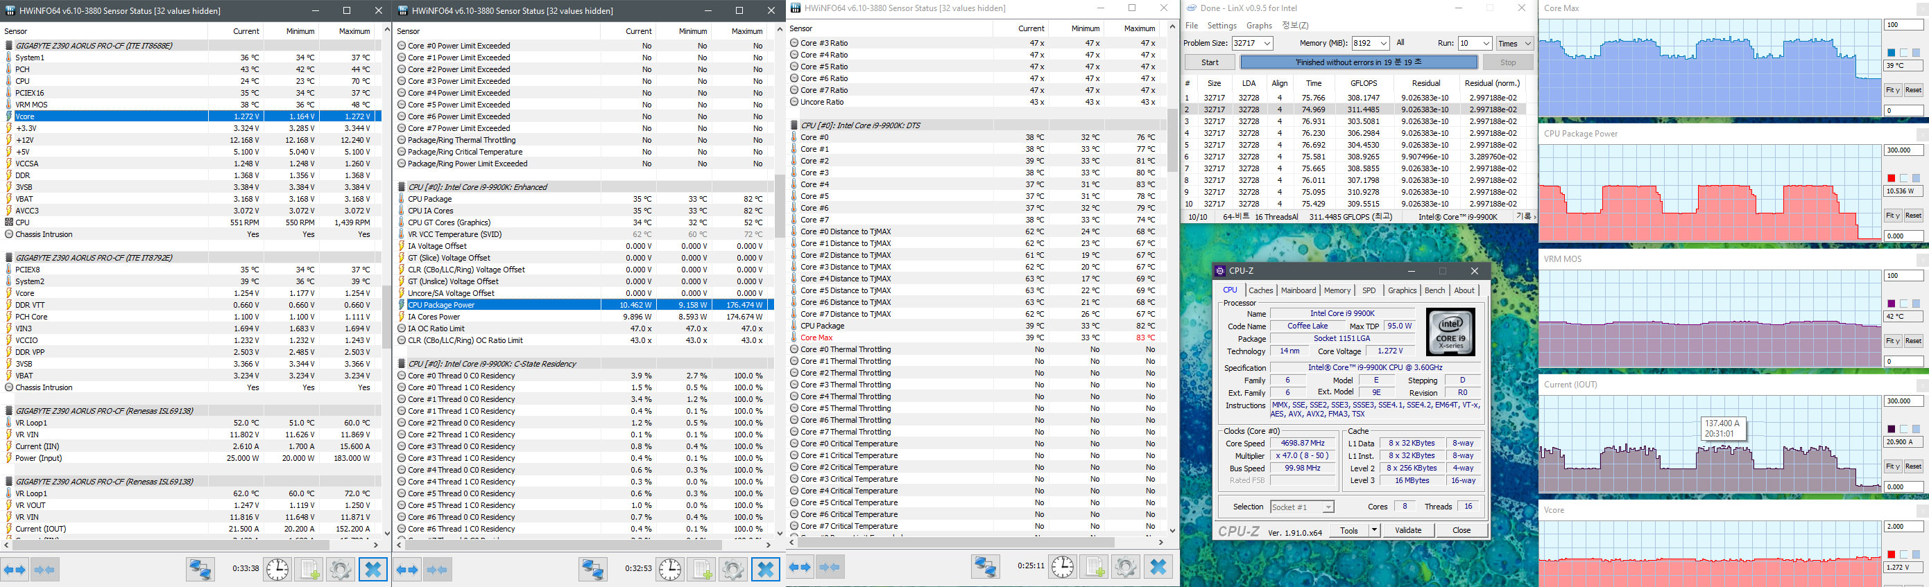Click collapse arrows in HWiNFO window timed 0:33:38
This screenshot has height=587, width=1929.
[x=44, y=570]
